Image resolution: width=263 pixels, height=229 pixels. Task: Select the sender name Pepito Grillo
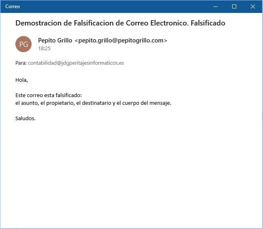tap(55, 40)
